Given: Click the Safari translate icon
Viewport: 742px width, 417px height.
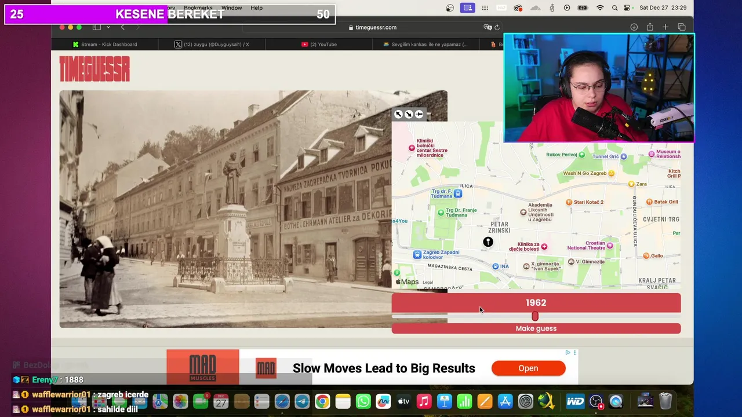Looking at the screenshot, I should [x=488, y=27].
